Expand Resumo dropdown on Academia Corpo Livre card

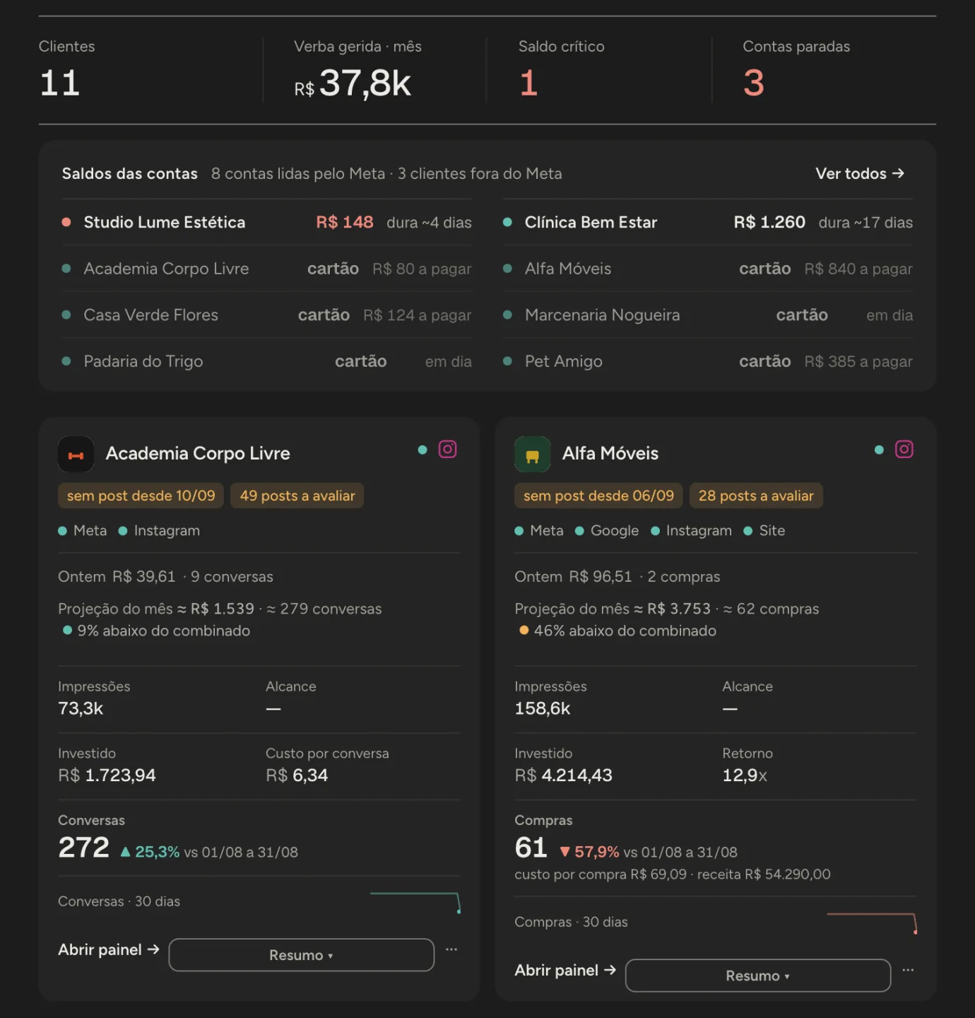pos(302,955)
